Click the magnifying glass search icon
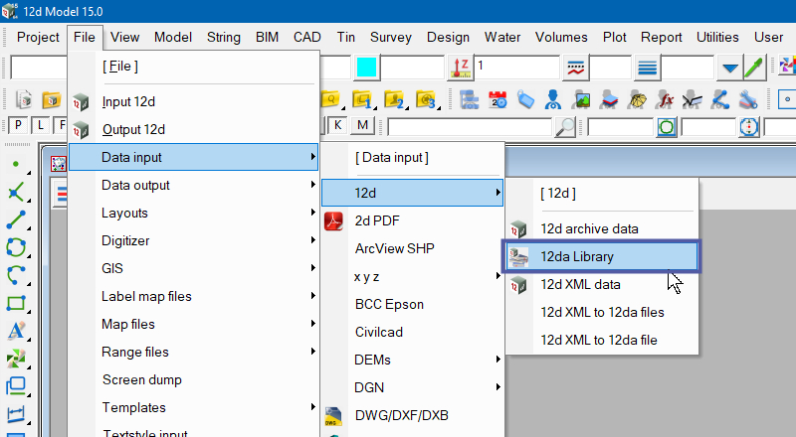 565,127
